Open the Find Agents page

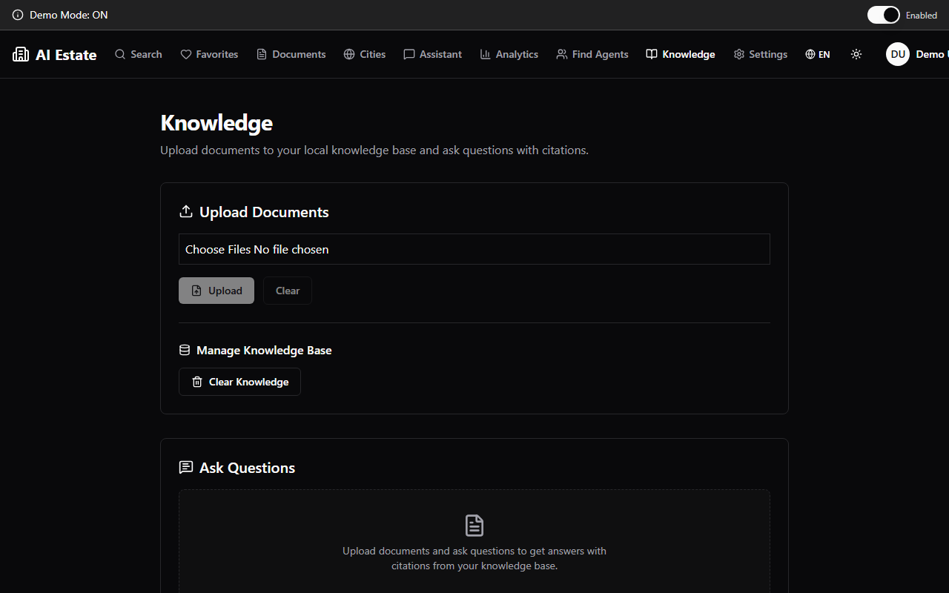pos(592,54)
